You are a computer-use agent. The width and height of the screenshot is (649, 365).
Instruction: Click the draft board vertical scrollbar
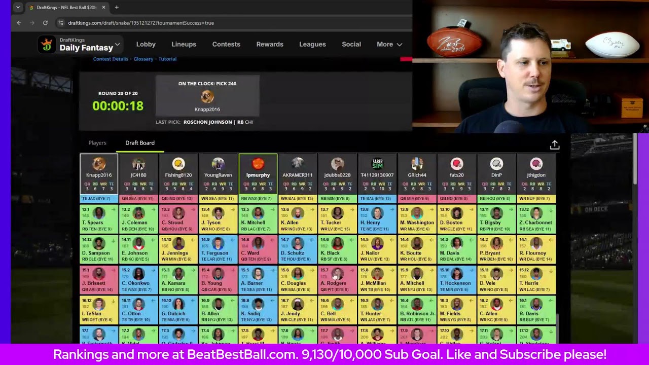(x=557, y=330)
